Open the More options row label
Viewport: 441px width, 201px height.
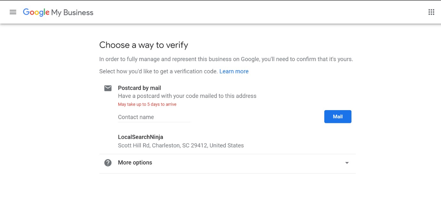[135, 163]
